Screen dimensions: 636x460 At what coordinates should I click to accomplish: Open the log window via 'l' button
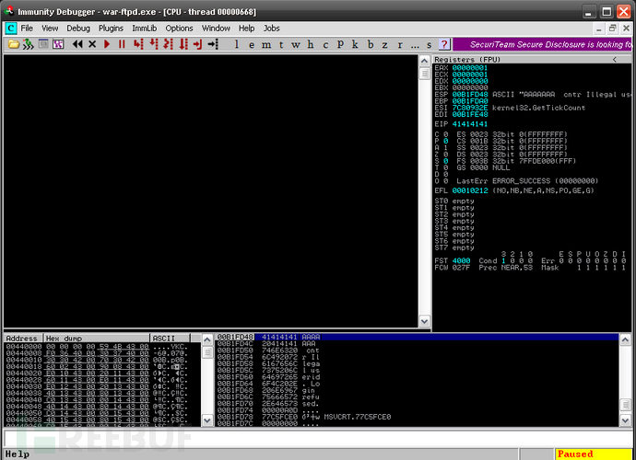[239, 44]
